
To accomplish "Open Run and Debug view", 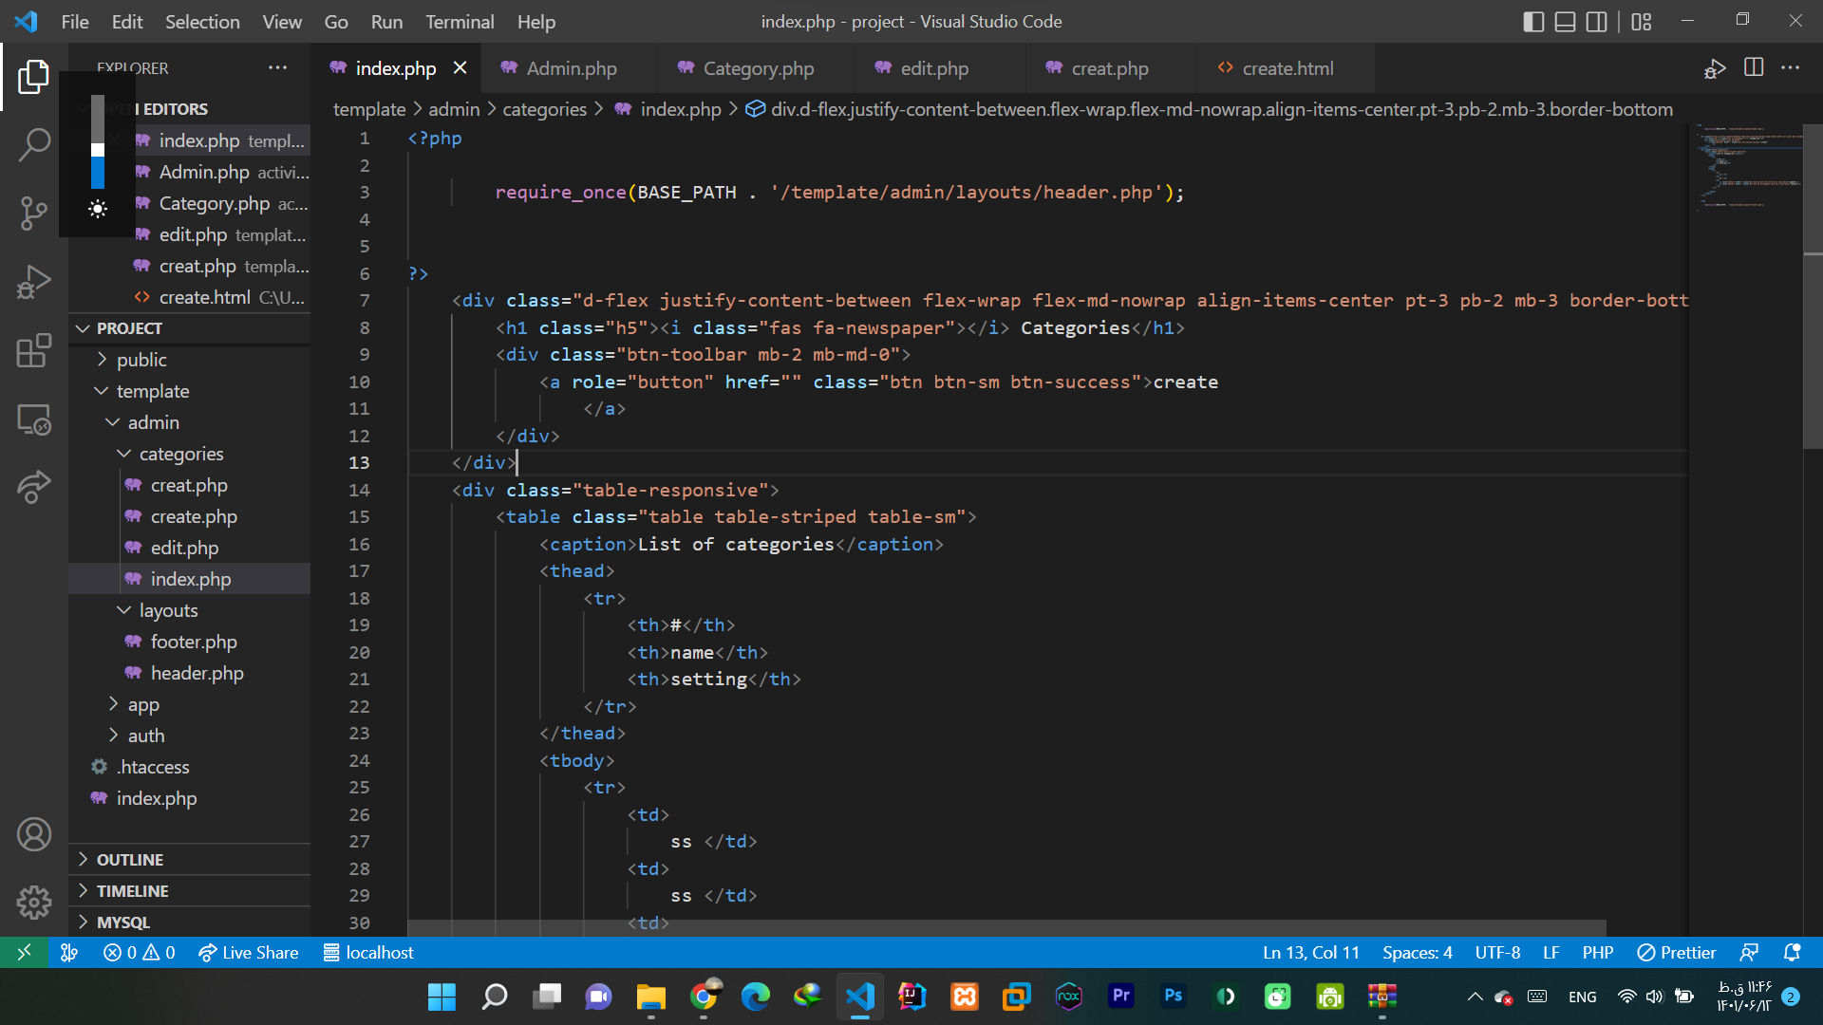I will tap(34, 282).
